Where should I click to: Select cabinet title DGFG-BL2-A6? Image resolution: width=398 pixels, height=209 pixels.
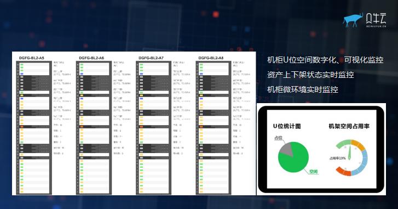(x=91, y=58)
